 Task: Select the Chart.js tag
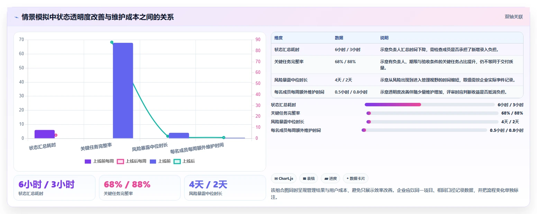(x=284, y=178)
